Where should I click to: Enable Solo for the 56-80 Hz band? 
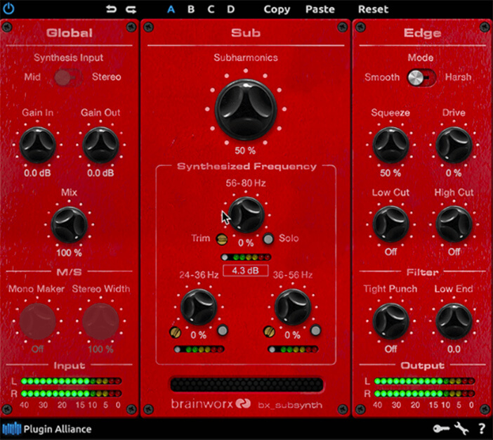click(268, 239)
